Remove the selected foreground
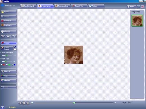This screenshot has height=109, width=146. [x=8, y=21]
